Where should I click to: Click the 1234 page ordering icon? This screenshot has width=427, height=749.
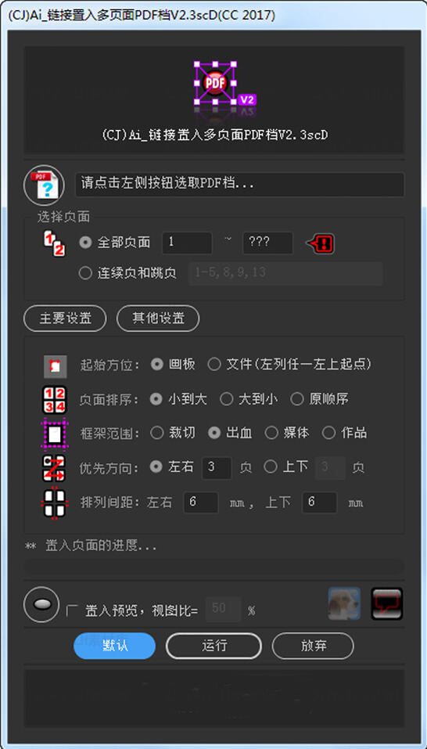(55, 399)
